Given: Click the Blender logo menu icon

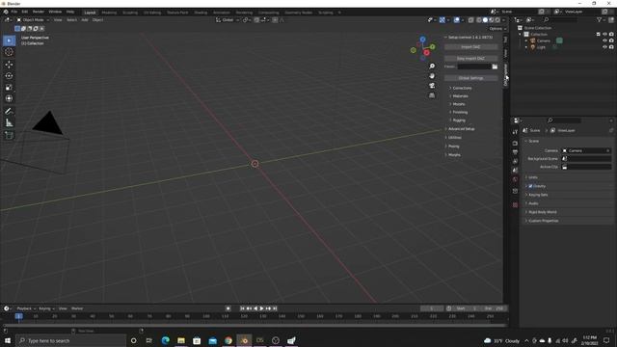Looking at the screenshot, I should (x=6, y=12).
